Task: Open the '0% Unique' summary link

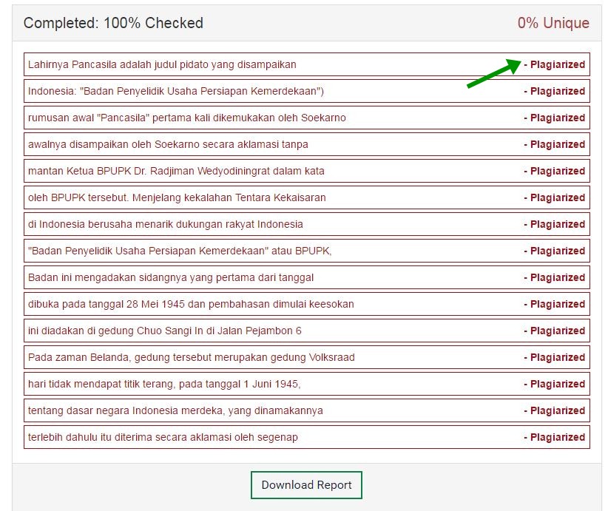Action: pos(555,23)
